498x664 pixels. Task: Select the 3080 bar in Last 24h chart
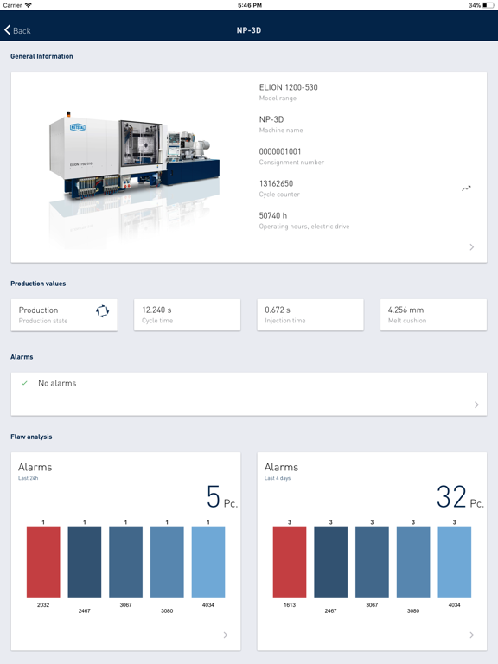pyautogui.click(x=167, y=562)
